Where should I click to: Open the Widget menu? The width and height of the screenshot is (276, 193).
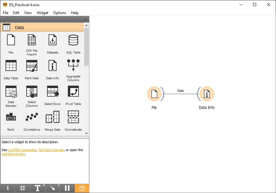coord(42,13)
